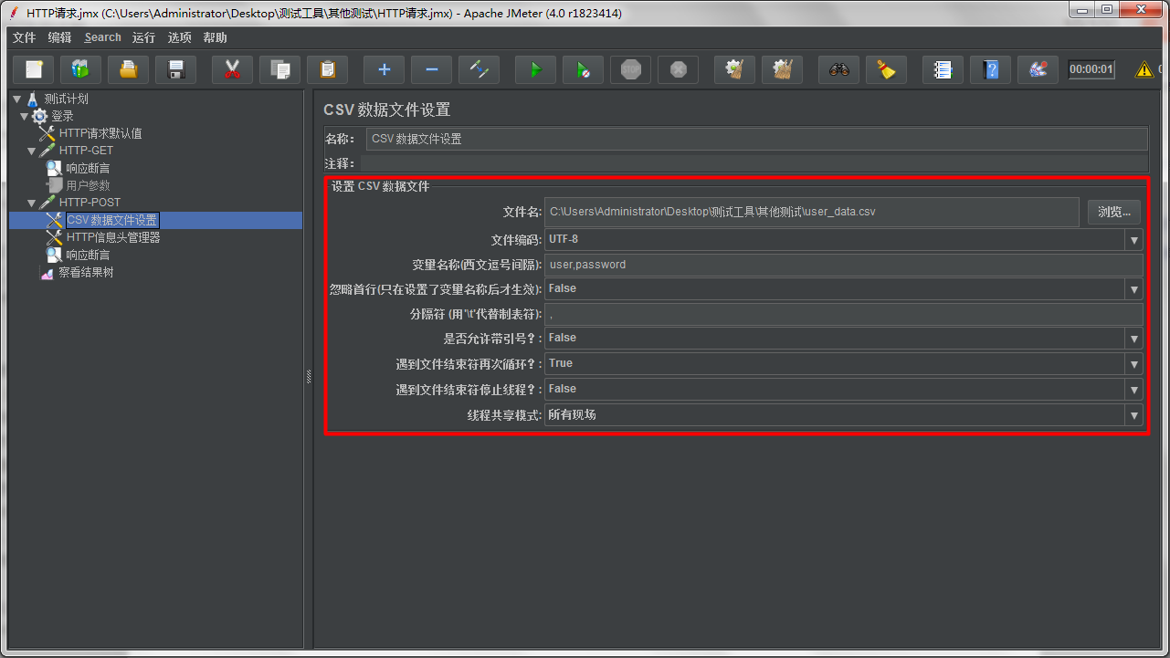Image resolution: width=1170 pixels, height=658 pixels.
Task: Collapse the HTTP-GET sampler node
Action: (x=32, y=151)
